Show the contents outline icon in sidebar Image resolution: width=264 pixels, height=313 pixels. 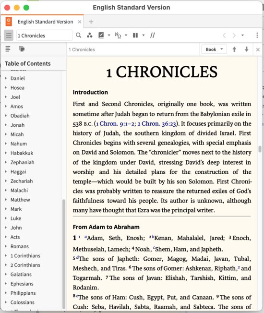(x=8, y=49)
